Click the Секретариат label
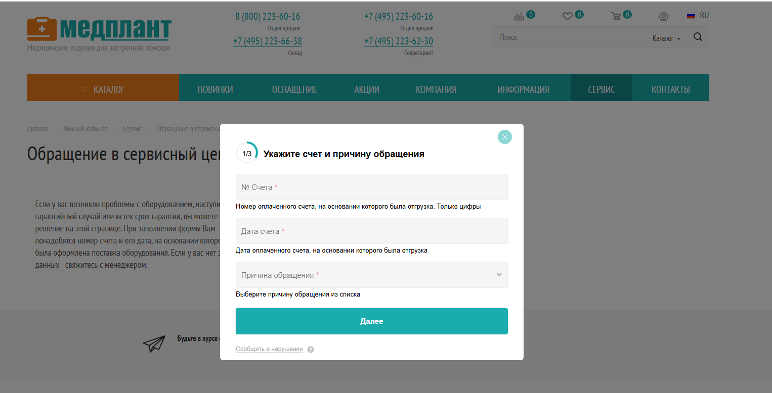The width and height of the screenshot is (772, 393). [418, 53]
